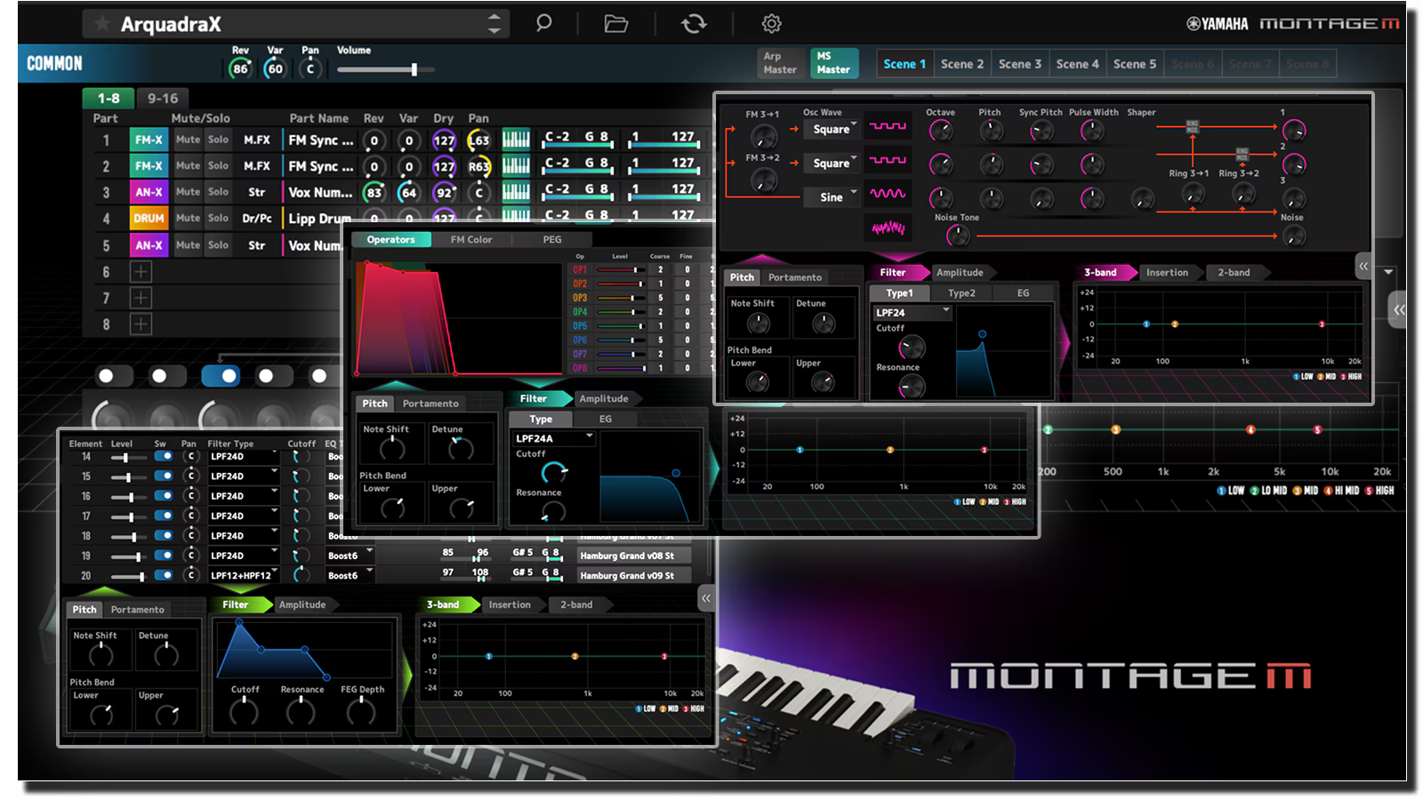Solo Part 2

pos(218,165)
